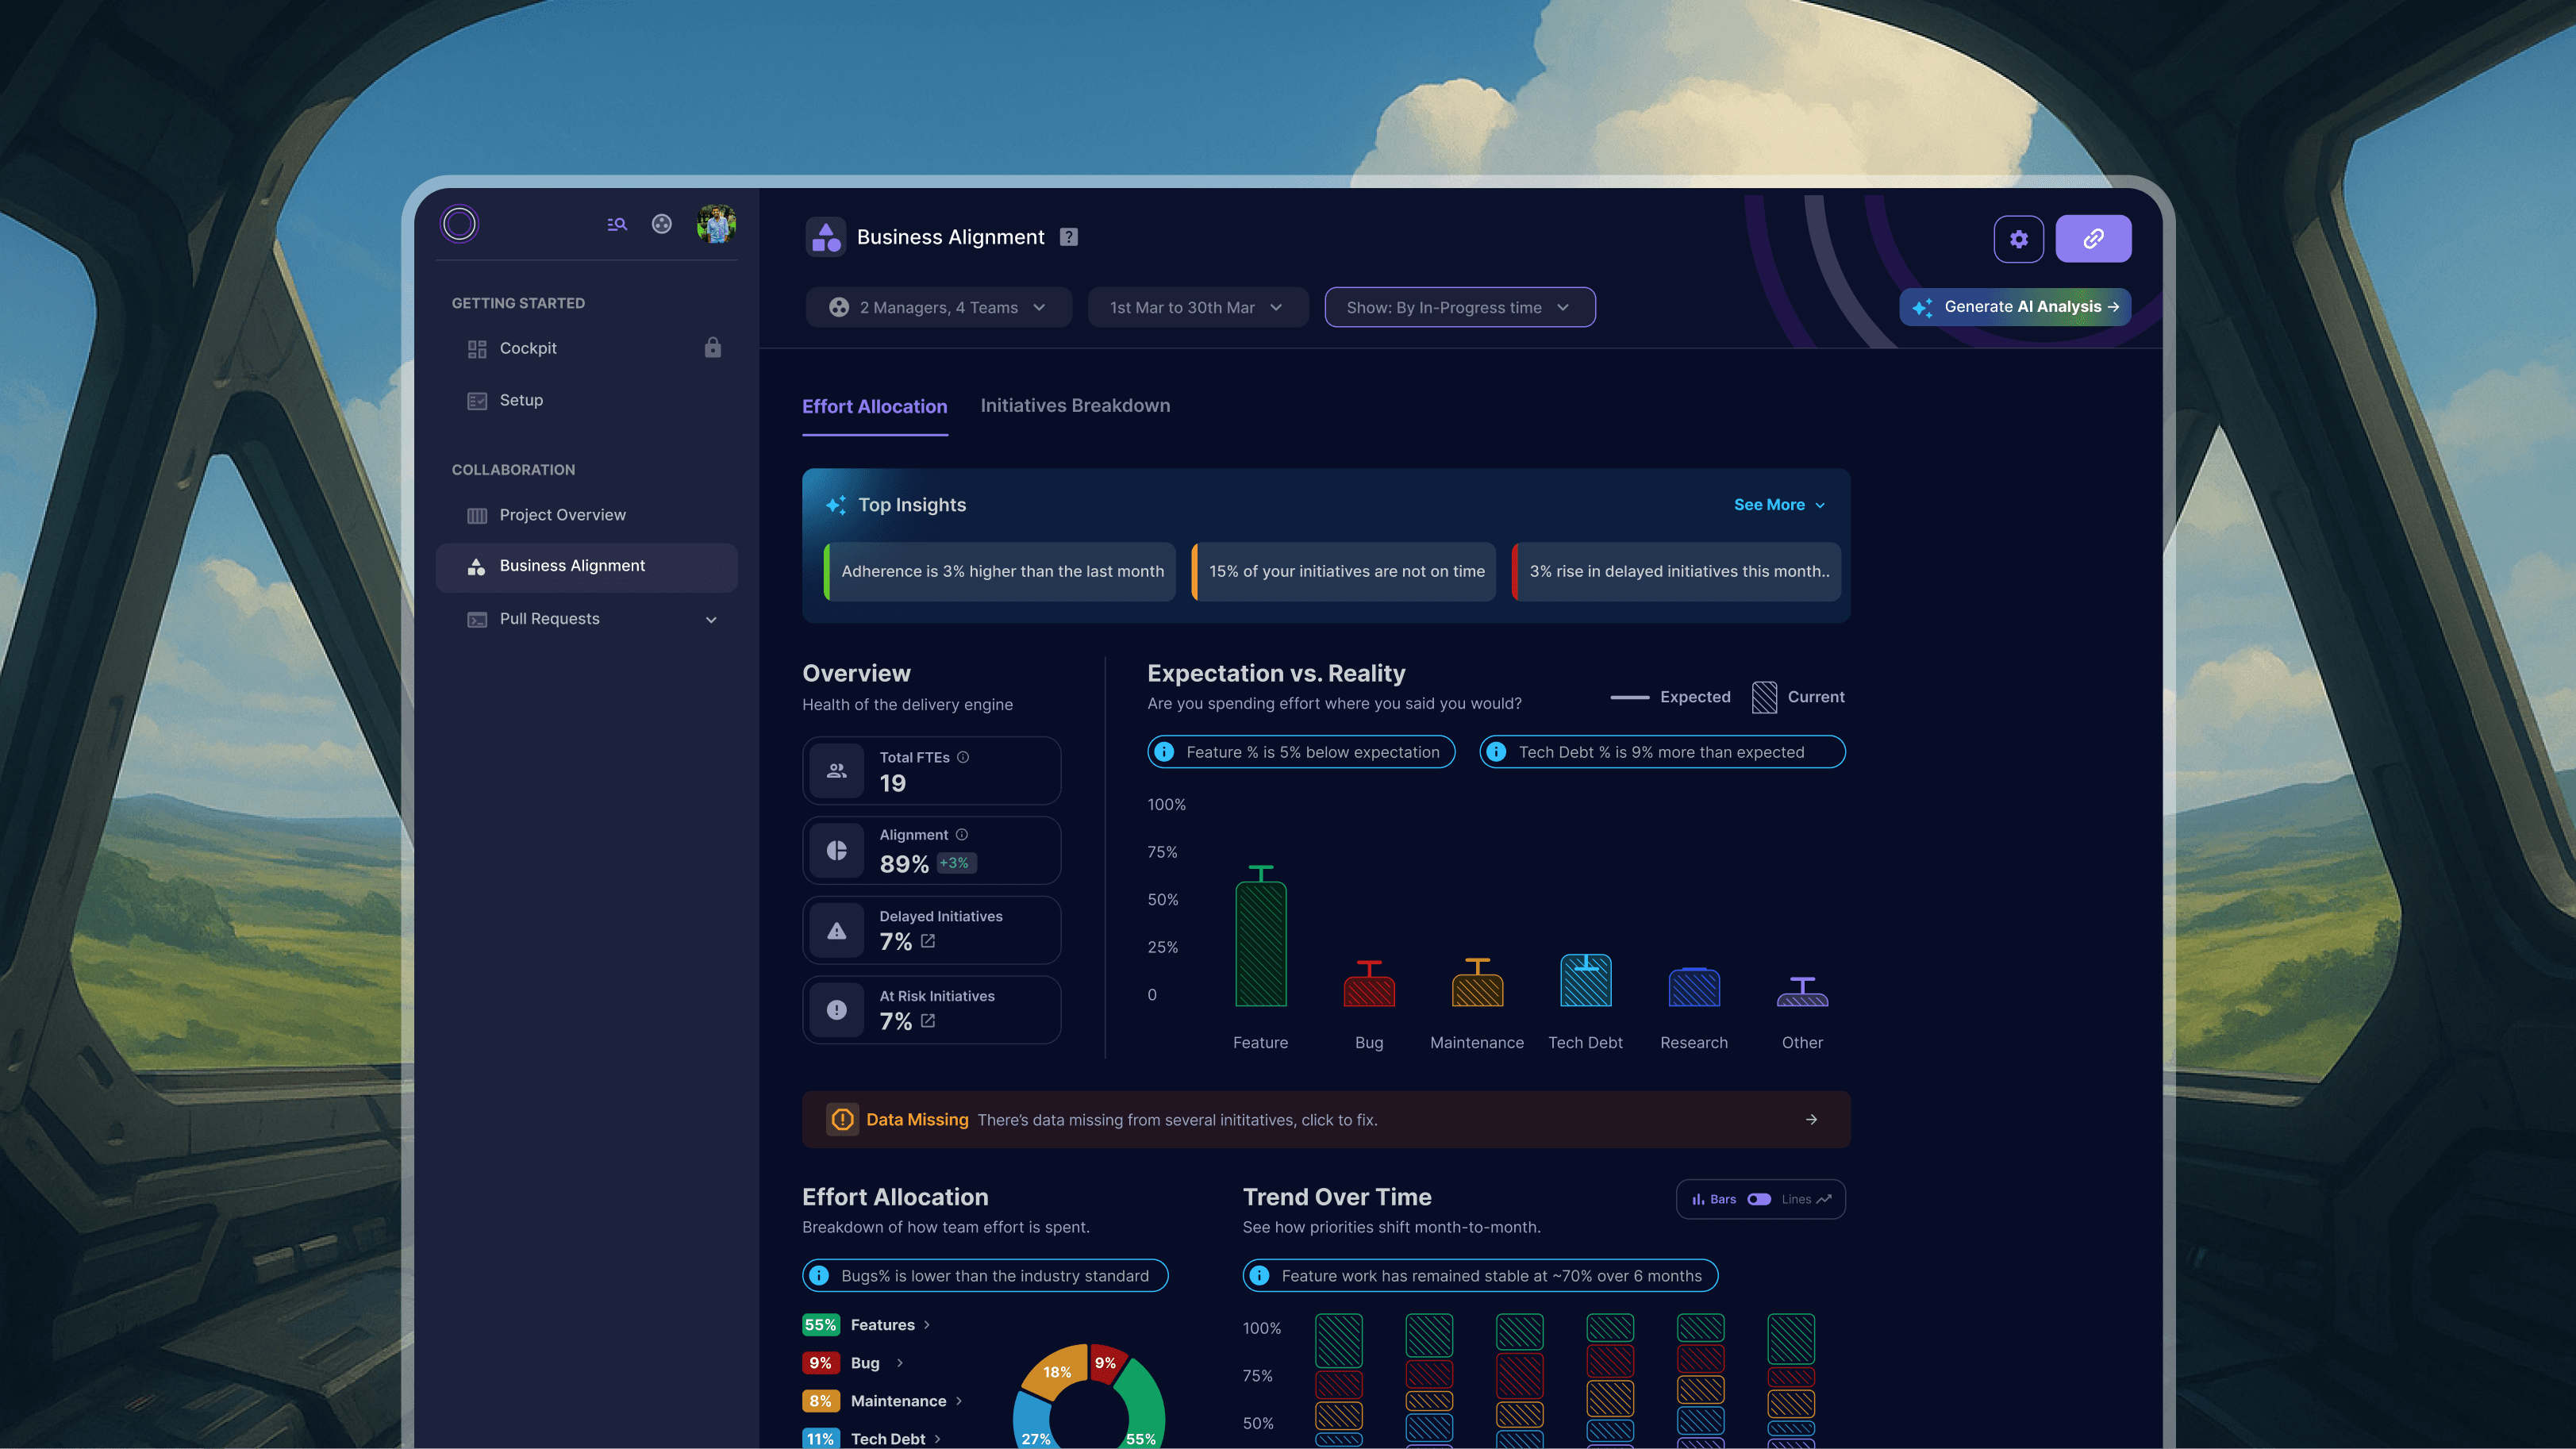Viewport: 2576px width, 1449px height.
Task: Open the At Risk Initiatives external link icon
Action: click(x=928, y=1021)
